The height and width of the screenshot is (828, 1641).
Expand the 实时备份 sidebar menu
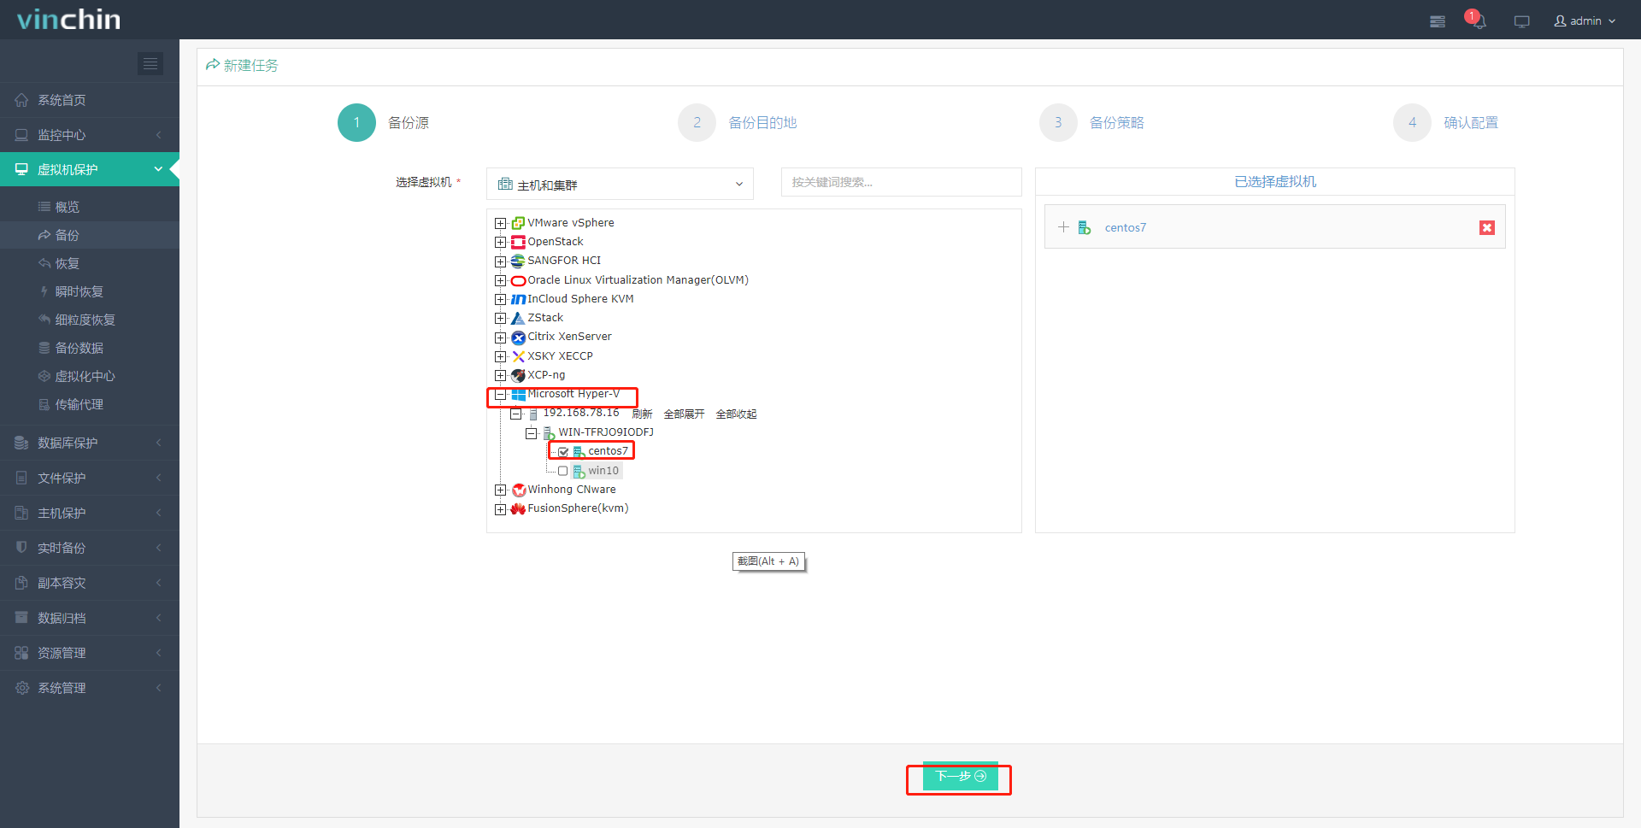pyautogui.click(x=90, y=548)
